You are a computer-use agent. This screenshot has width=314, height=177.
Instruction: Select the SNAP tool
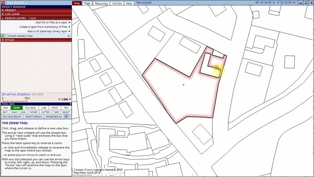14,112
